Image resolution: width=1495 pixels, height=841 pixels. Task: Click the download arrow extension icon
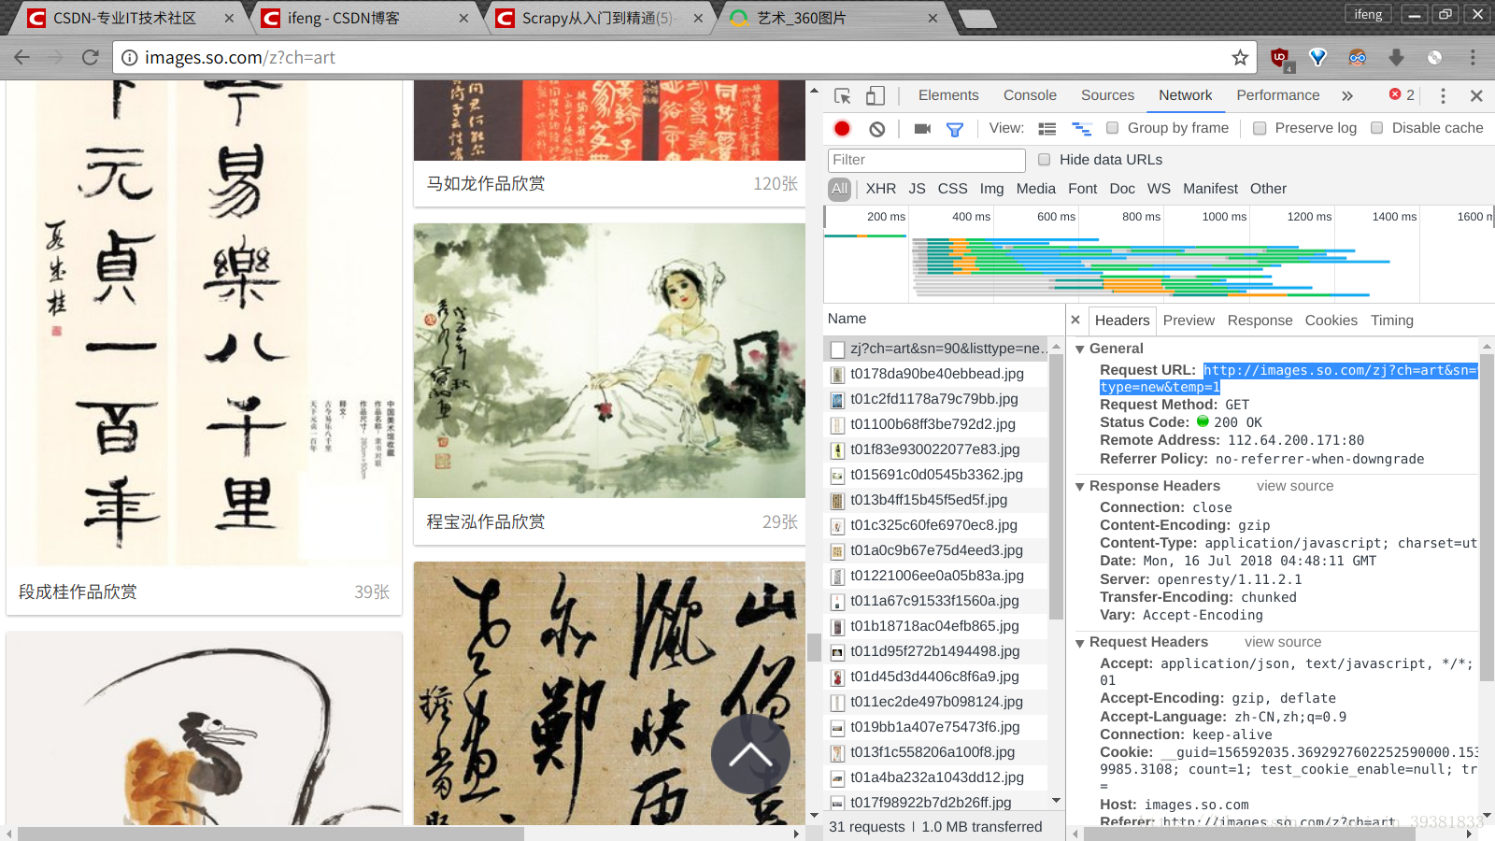[x=1396, y=57]
